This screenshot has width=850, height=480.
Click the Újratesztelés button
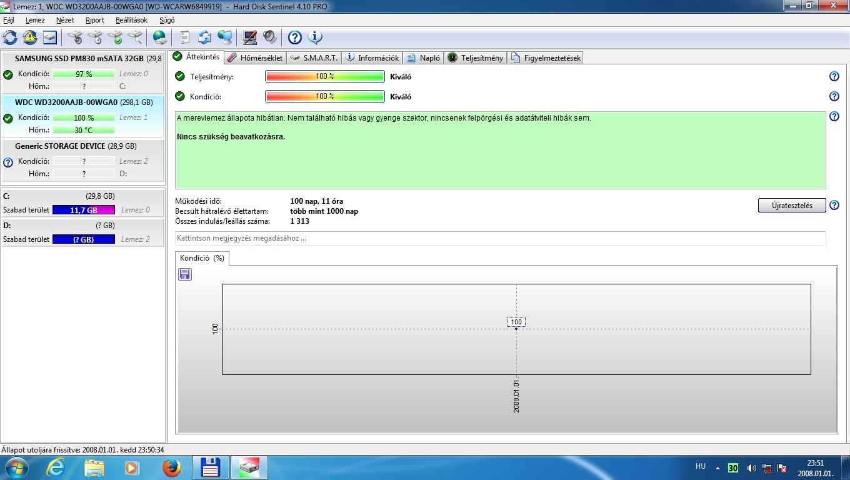792,206
